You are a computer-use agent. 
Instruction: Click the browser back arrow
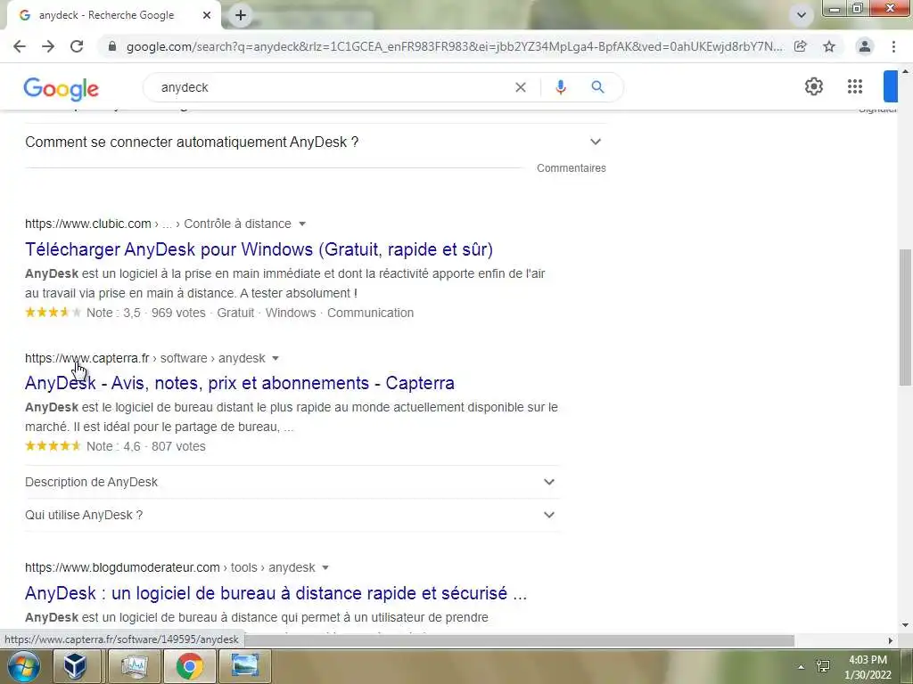(x=20, y=46)
